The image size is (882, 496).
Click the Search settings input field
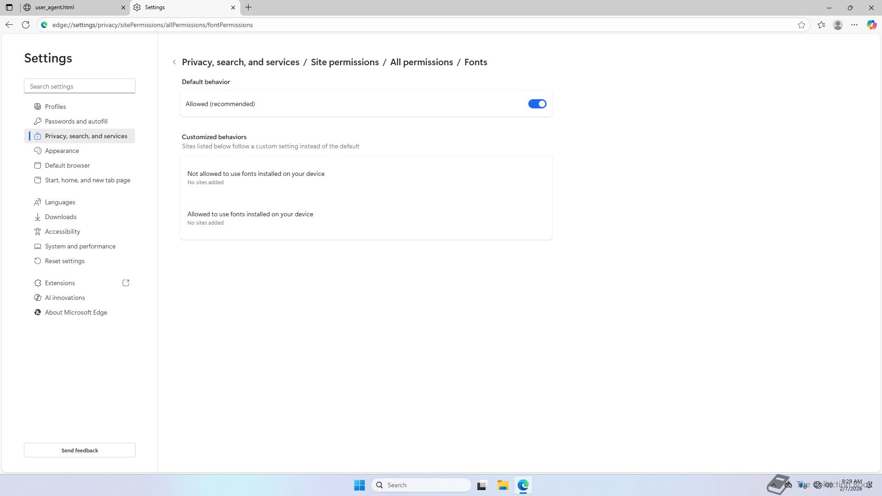point(79,86)
